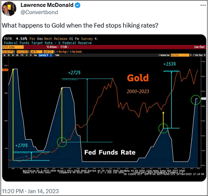
Task: Select the YTD range tab
Action: tap(22, 55)
